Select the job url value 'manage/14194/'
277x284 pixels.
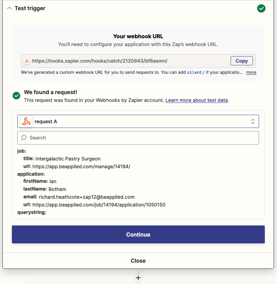pyautogui.click(x=81, y=167)
